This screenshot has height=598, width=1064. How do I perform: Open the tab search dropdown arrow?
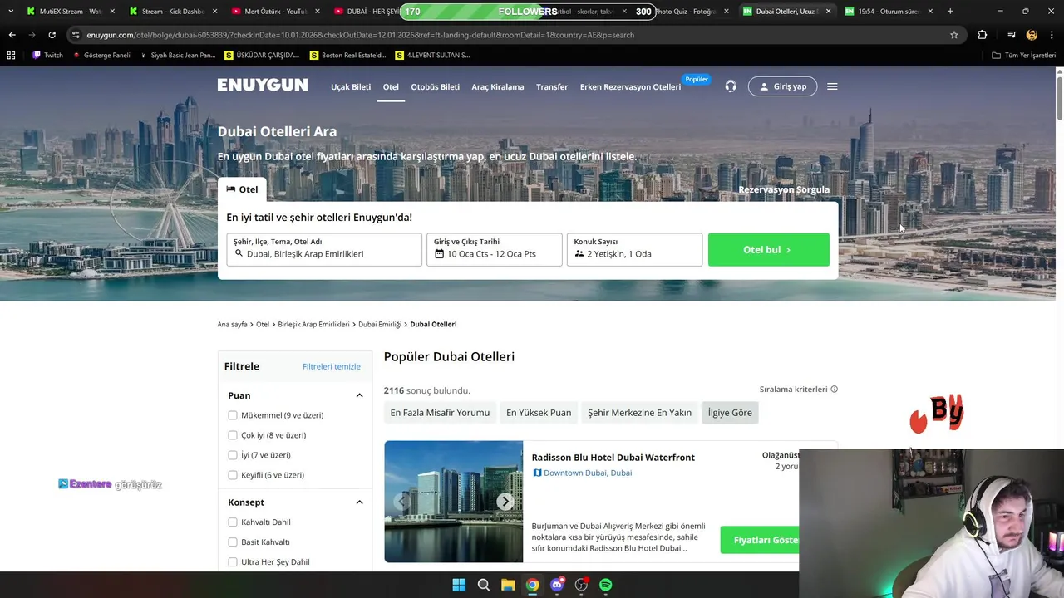coord(11,12)
